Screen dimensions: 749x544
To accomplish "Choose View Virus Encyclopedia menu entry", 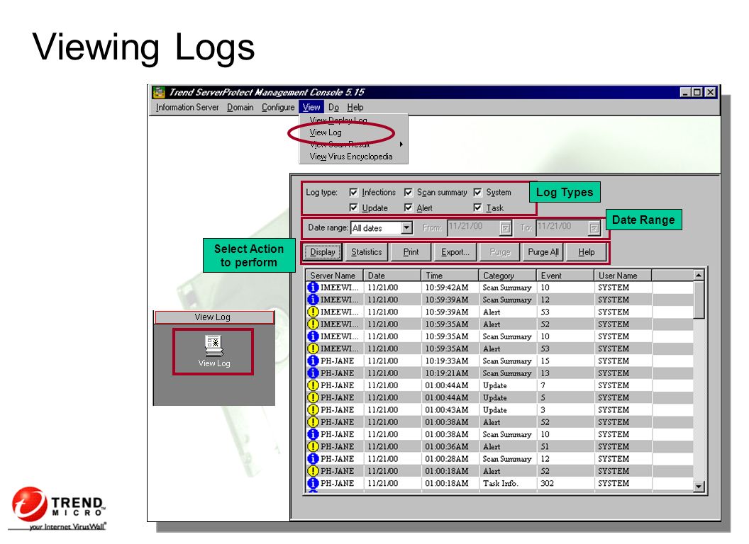I will coord(351,157).
